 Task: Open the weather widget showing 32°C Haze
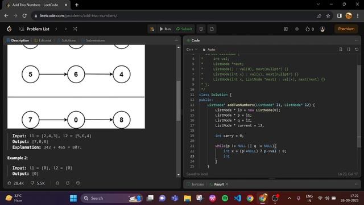point(14,198)
